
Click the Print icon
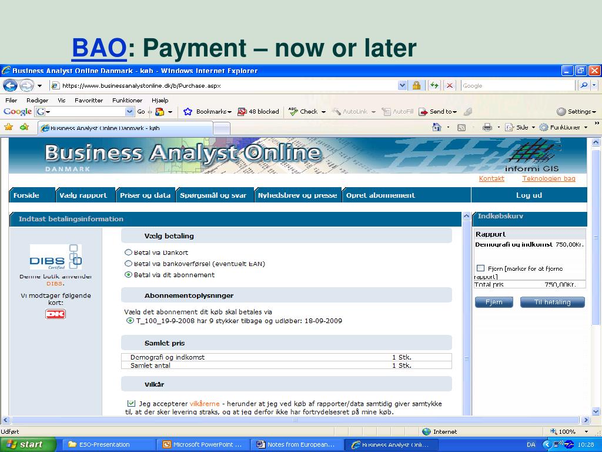[x=487, y=127]
